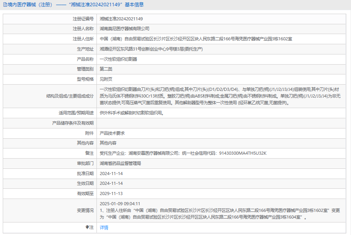The height and width of the screenshot is (235, 351).
Task: Select registration number 湘械注准20242021149 value
Action: tap(121, 19)
